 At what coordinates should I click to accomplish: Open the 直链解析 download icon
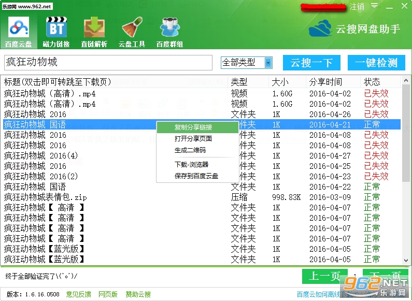[x=94, y=27]
